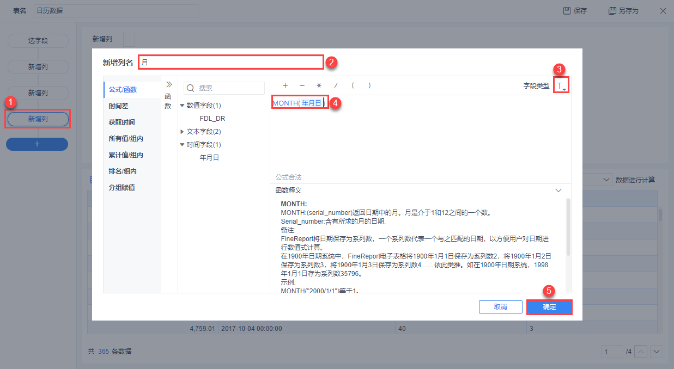Insert the right parenthesis symbol
The image size is (674, 369).
click(370, 85)
